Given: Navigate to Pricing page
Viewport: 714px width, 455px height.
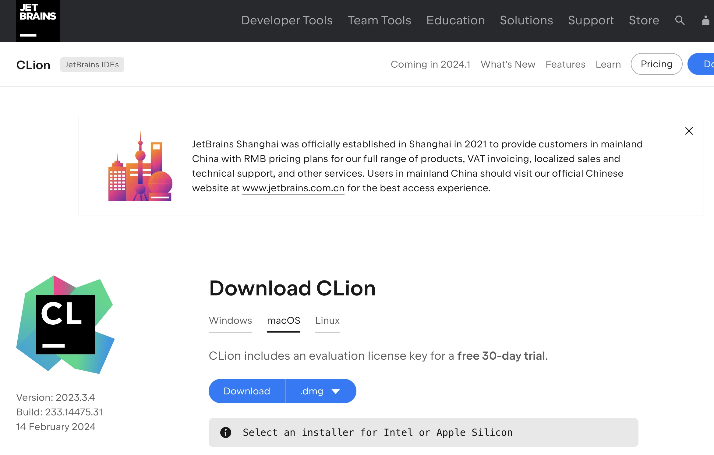Looking at the screenshot, I should [x=656, y=64].
